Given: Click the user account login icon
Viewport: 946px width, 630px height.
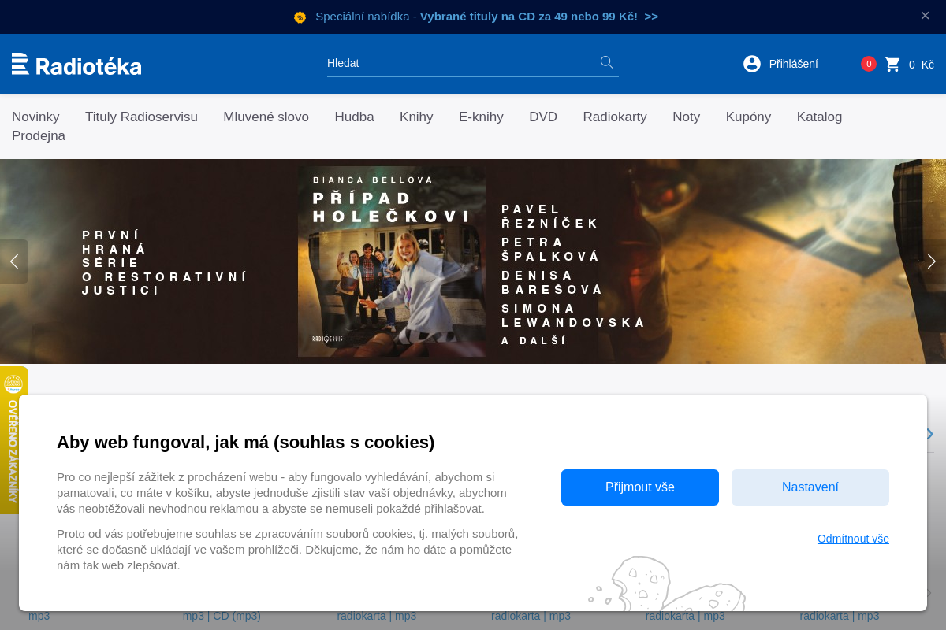Looking at the screenshot, I should coord(752,64).
